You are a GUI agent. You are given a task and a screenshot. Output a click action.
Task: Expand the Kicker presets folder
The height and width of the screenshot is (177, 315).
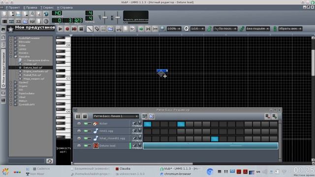pyautogui.click(x=11, y=45)
